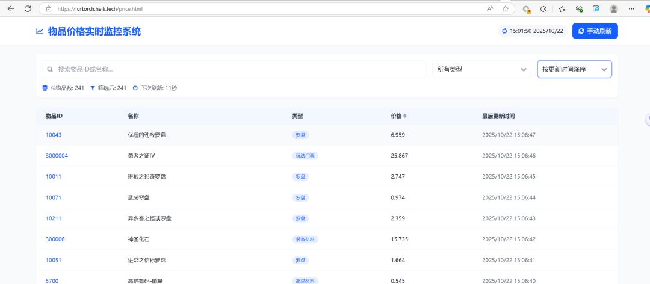Screen dimensions: 650x284
Task: Click item name 勇者之证IV
Action: [x=141, y=156]
